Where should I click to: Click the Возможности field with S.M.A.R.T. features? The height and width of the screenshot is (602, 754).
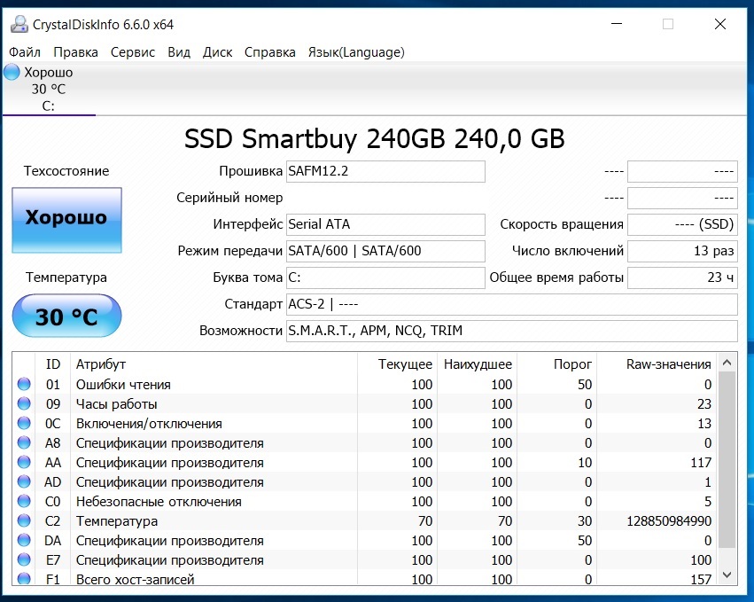click(x=511, y=332)
